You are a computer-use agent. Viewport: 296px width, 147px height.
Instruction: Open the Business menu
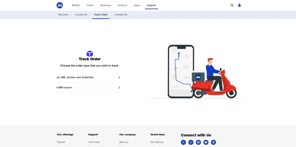106,5
